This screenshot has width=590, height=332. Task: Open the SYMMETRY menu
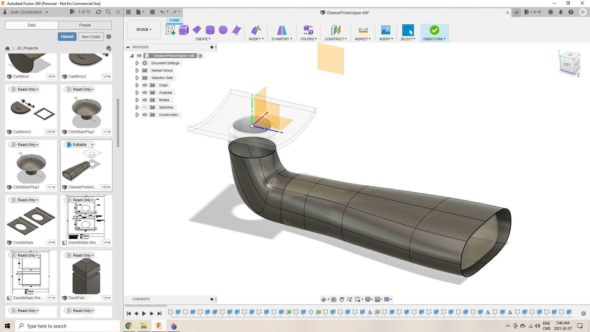point(282,39)
